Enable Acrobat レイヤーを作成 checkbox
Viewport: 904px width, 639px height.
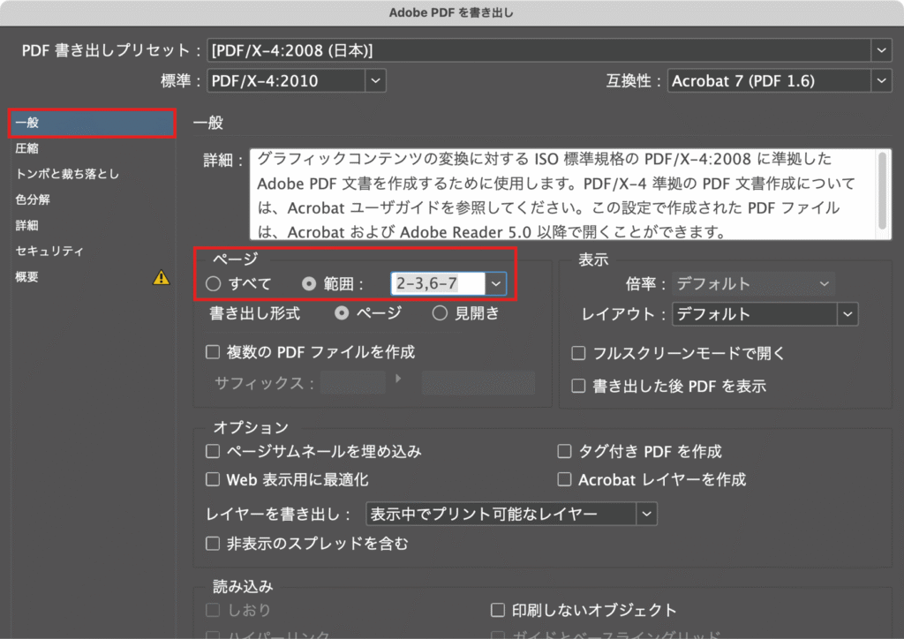click(564, 479)
